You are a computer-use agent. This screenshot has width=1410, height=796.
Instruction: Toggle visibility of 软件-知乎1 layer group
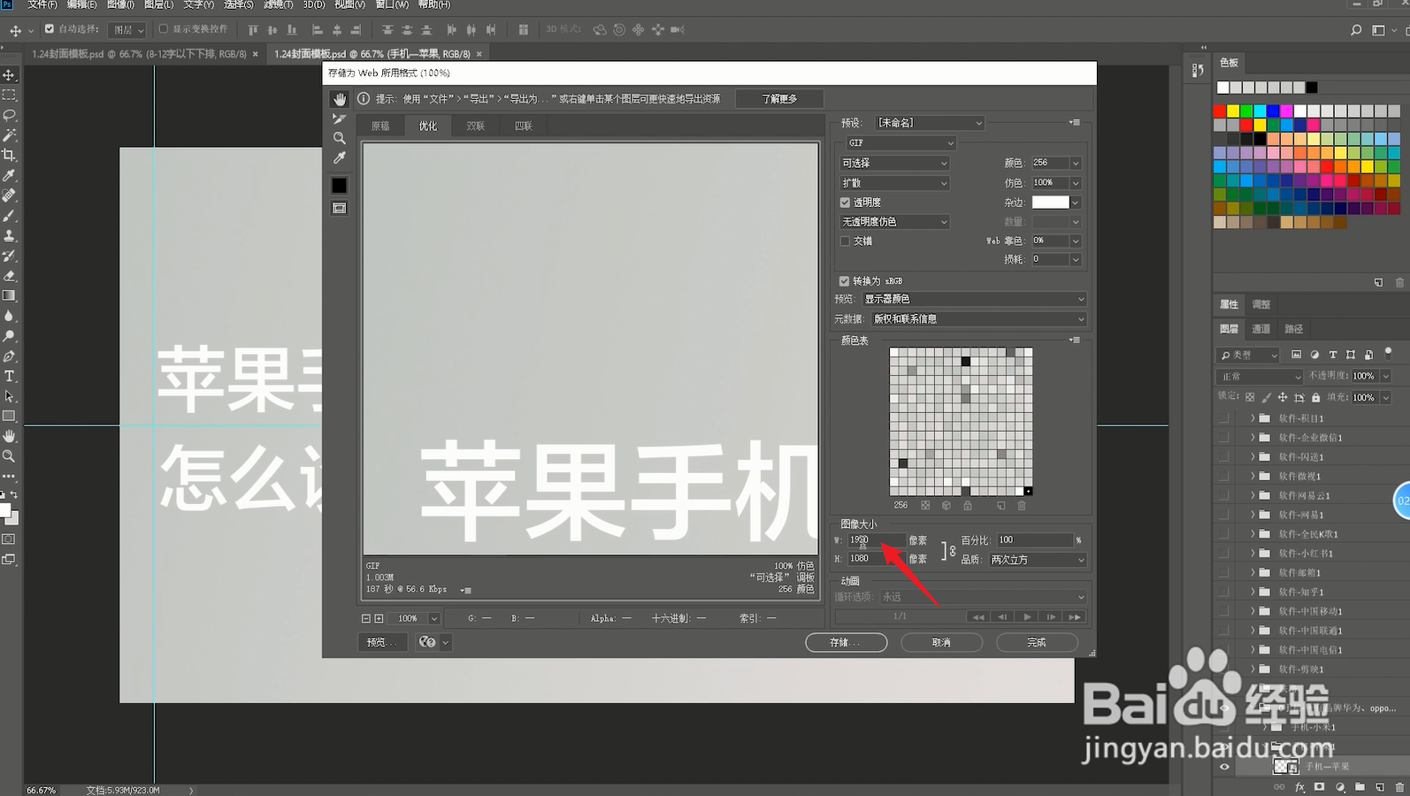(x=1224, y=592)
